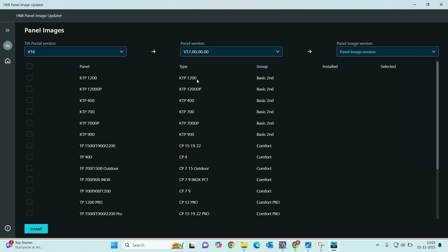The width and height of the screenshot is (448, 252).
Task: Check the KTP 400 panel checkbox
Action: click(x=29, y=100)
